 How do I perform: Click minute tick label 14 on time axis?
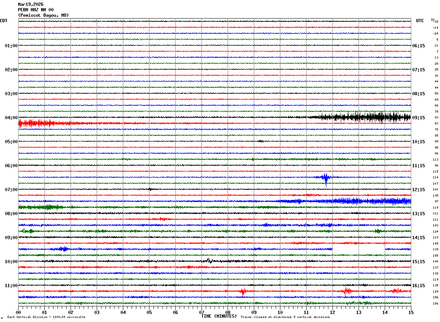pyautogui.click(x=385, y=312)
